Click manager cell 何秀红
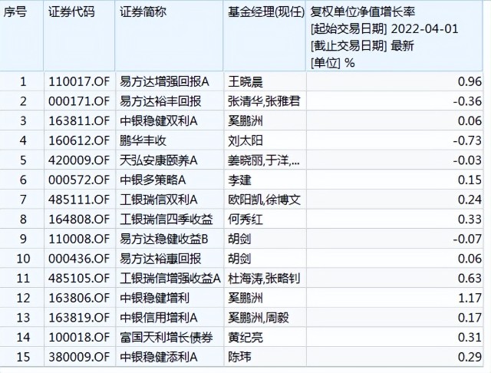 (245, 220)
